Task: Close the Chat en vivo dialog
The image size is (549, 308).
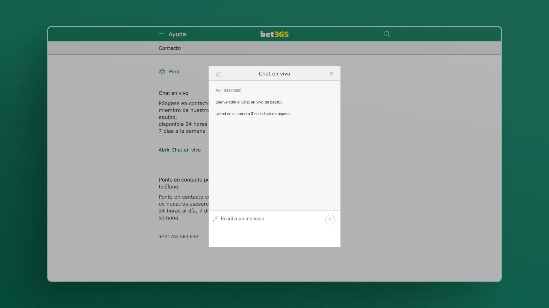Action: 331,74
